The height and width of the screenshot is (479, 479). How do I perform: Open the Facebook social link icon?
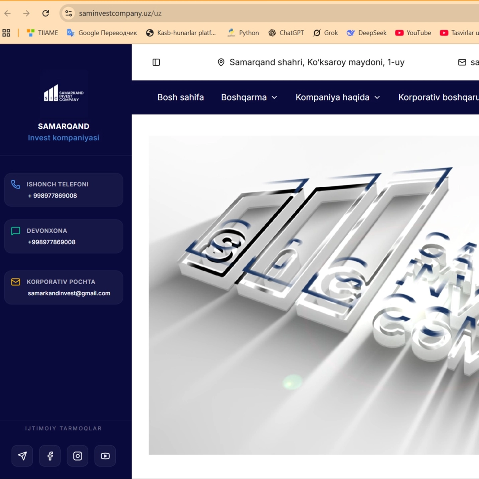pos(50,456)
